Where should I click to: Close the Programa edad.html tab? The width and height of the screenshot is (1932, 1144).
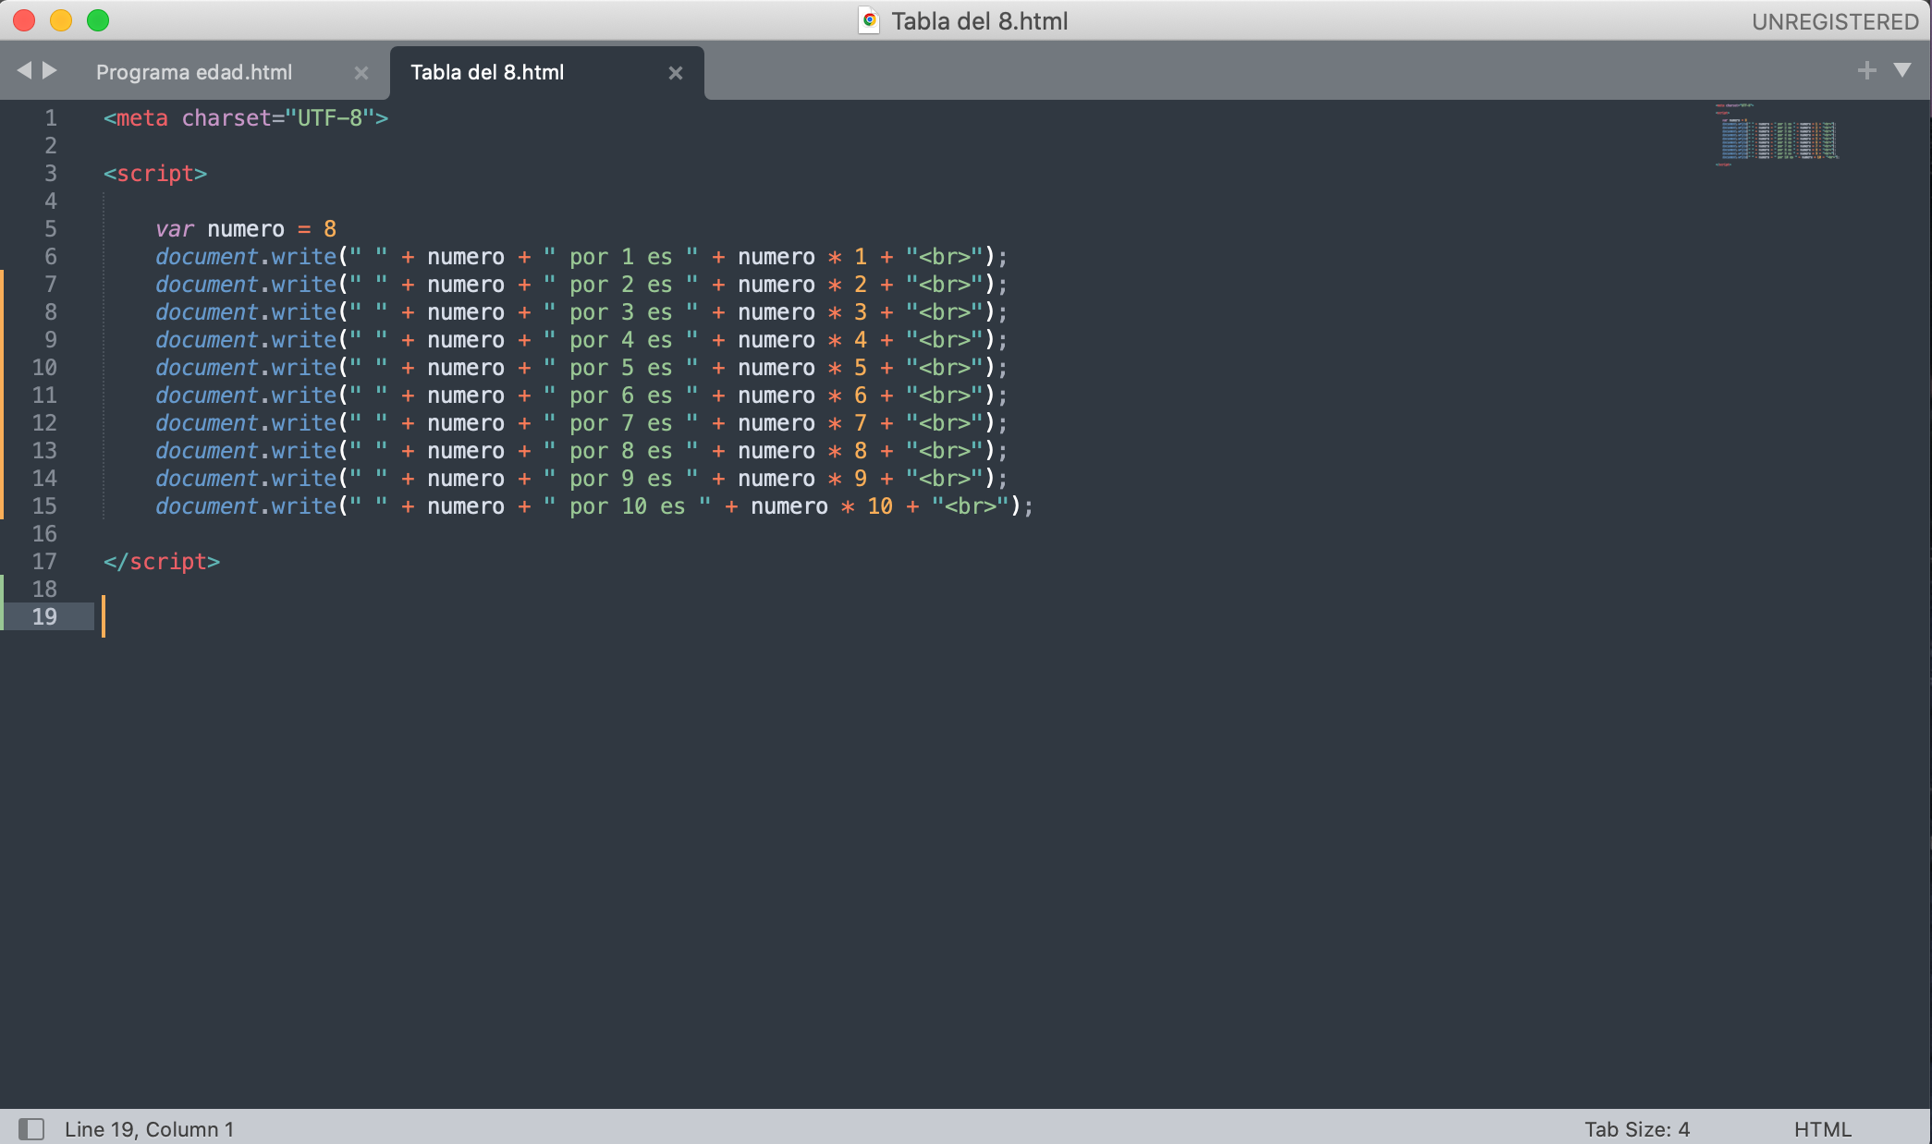[361, 73]
